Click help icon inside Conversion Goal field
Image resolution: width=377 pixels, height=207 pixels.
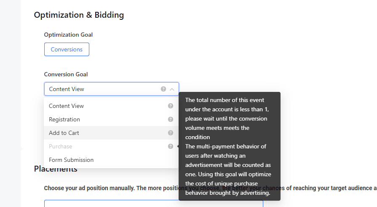point(163,89)
